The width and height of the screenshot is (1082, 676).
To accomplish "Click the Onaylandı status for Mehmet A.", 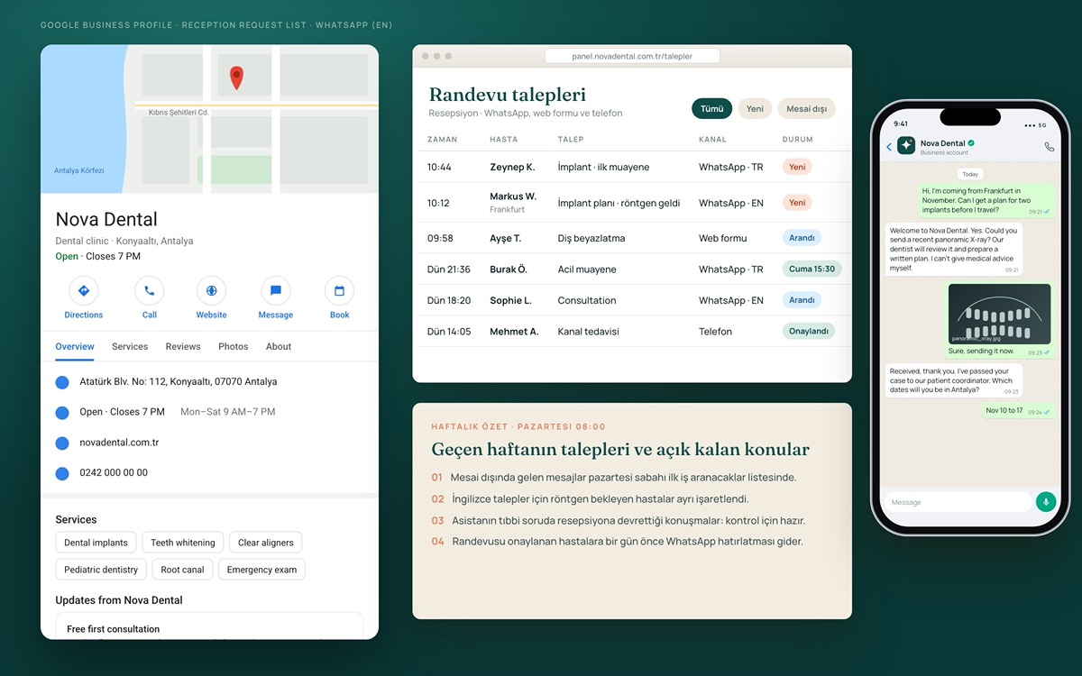I will [809, 332].
